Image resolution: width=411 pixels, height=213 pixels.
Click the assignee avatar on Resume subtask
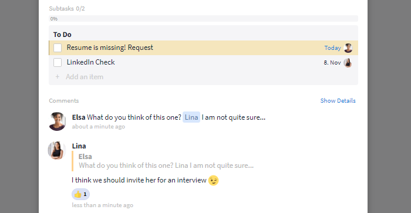tap(348, 48)
